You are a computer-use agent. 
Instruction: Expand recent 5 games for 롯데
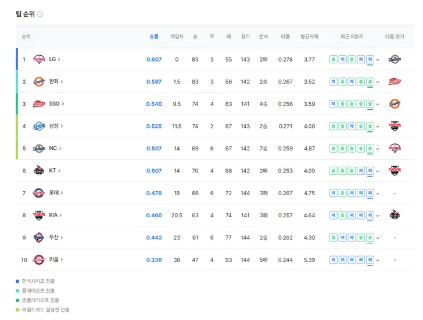tap(378, 193)
